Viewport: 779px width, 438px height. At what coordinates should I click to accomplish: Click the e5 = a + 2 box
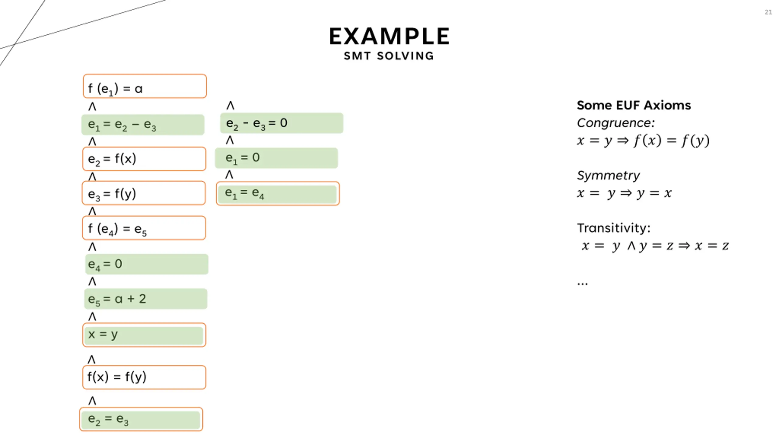pyautogui.click(x=146, y=299)
